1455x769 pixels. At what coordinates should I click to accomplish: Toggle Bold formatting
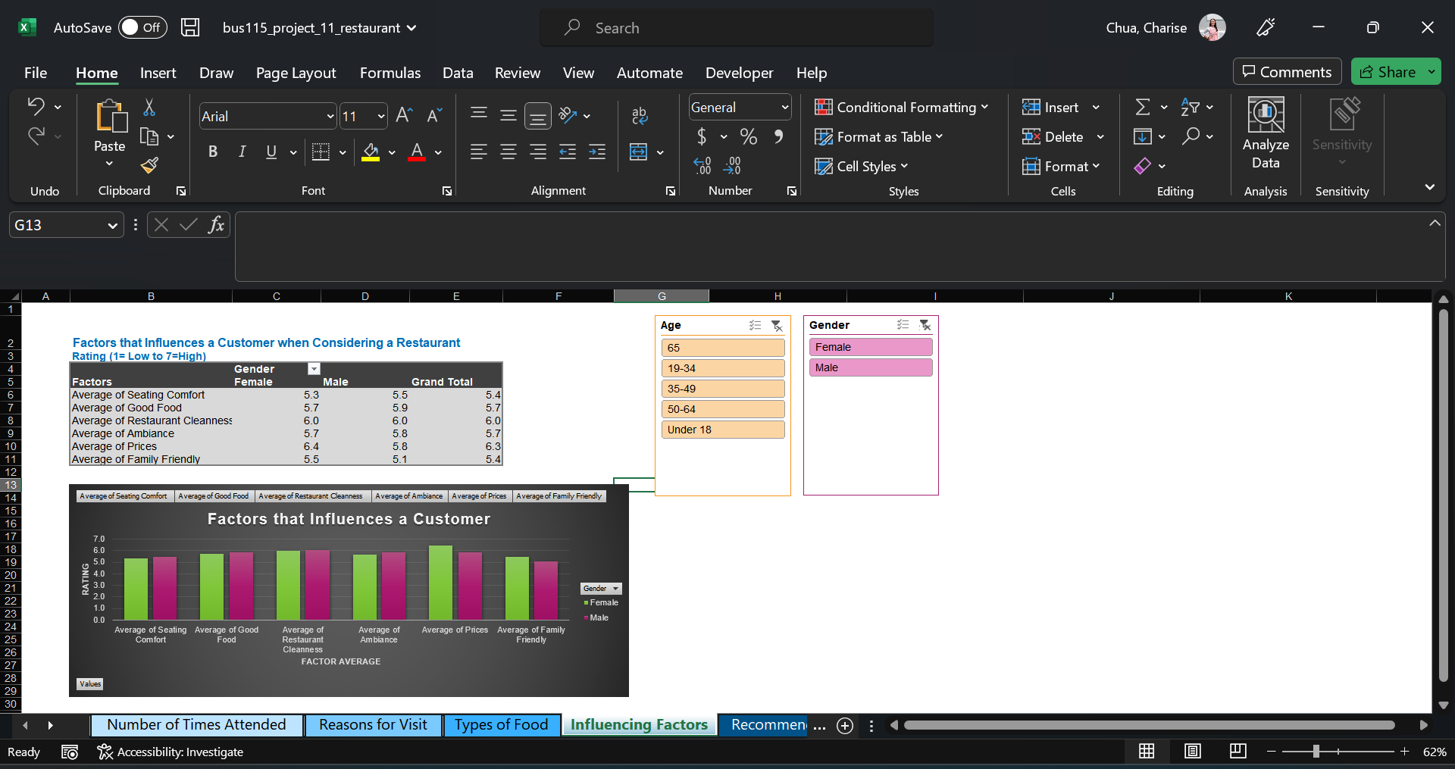(213, 152)
